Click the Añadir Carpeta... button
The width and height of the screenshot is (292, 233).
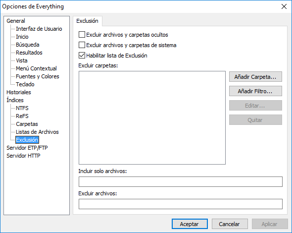click(x=255, y=77)
